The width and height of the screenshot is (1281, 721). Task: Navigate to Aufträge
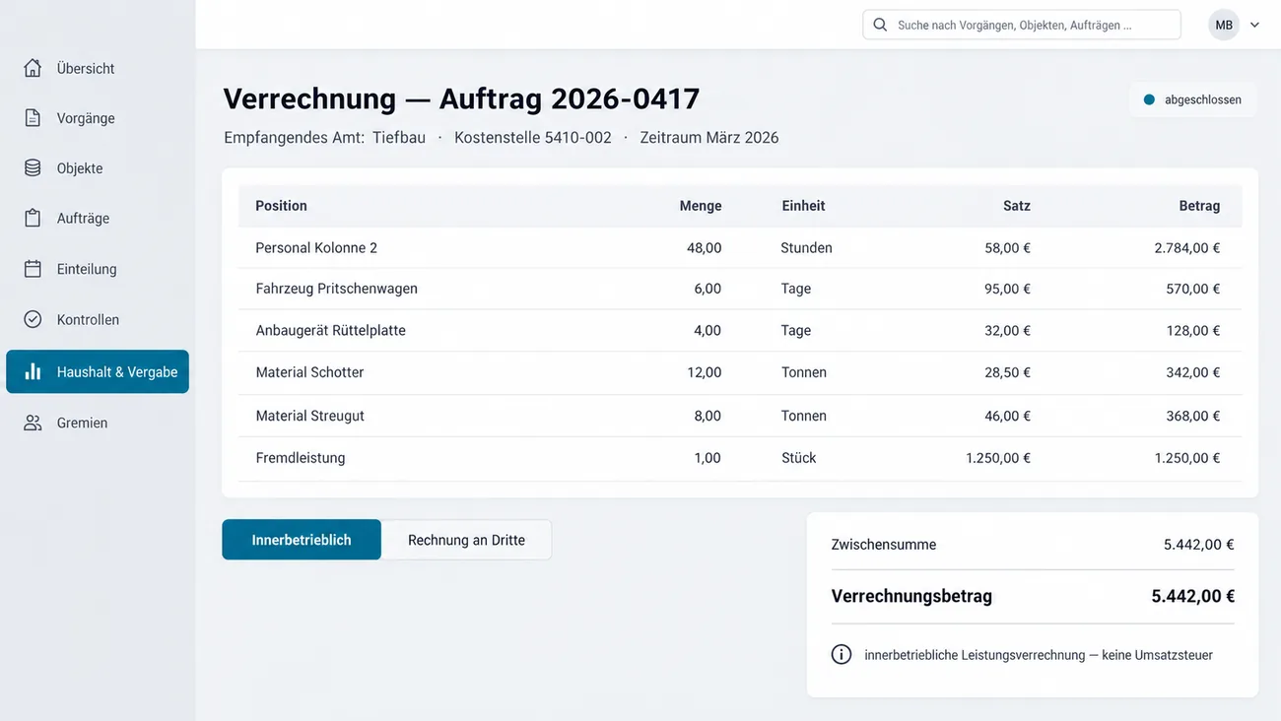[98, 219]
